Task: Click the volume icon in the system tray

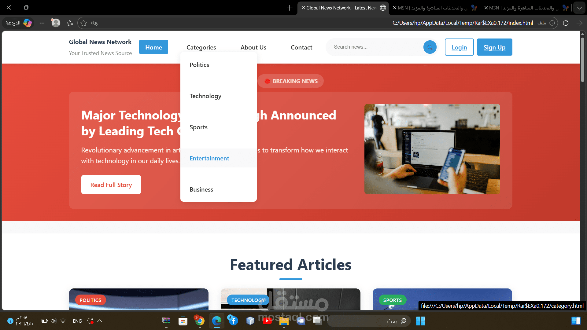Action: coord(53,321)
